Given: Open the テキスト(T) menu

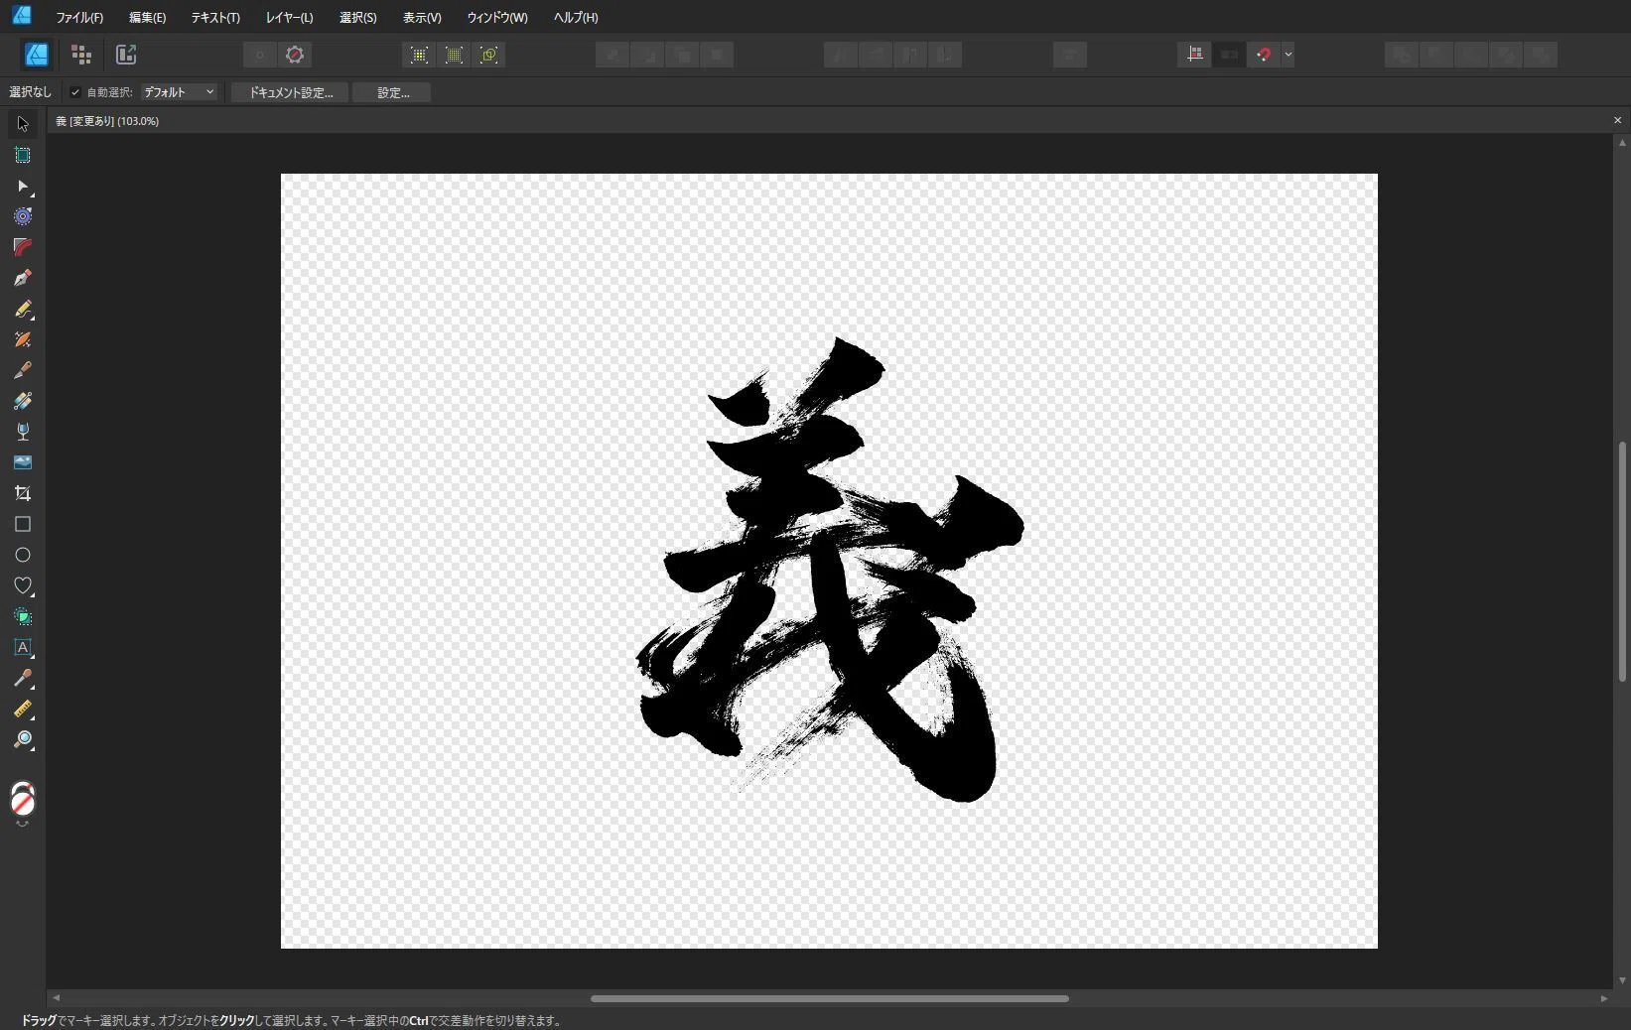Looking at the screenshot, I should pos(215,17).
